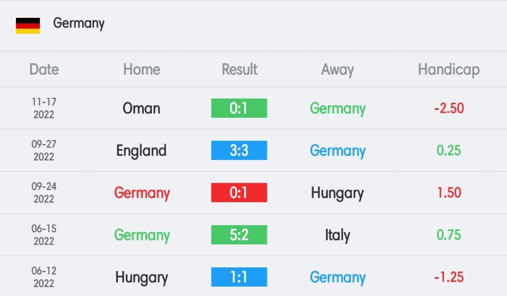
Task: Click the Germany flag icon
Action: pyautogui.click(x=28, y=26)
